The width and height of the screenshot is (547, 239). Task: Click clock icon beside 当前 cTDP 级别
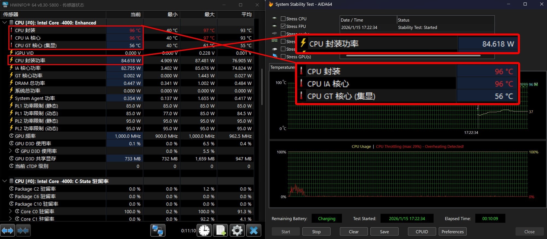pos(11,166)
